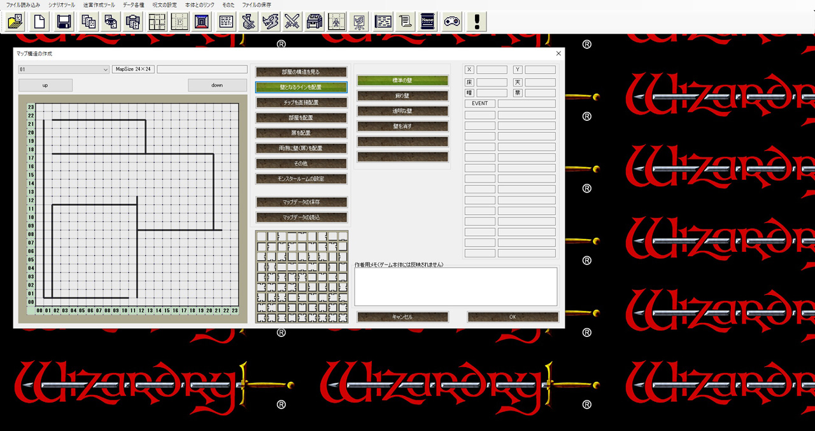Activate 部屋を配置 placement mode
The width and height of the screenshot is (815, 431).
[301, 118]
